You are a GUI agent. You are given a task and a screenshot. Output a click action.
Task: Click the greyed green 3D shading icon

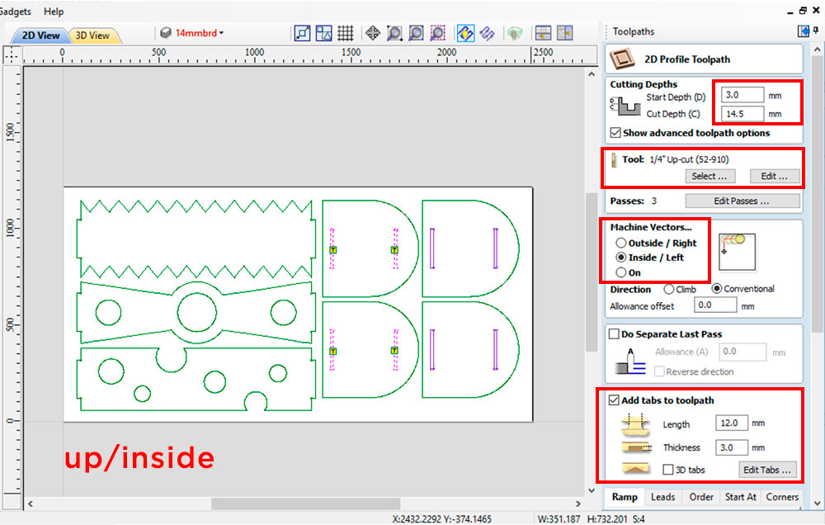pos(515,33)
